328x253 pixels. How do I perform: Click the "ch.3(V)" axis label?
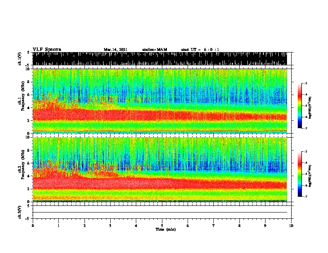point(20,212)
